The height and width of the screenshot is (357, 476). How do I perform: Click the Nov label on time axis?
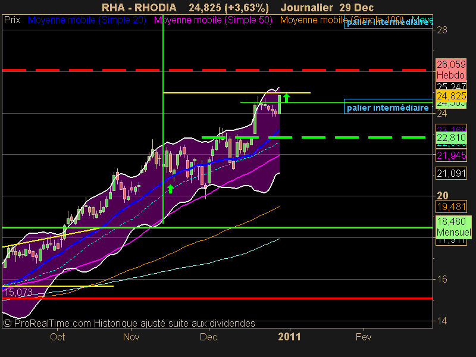pyautogui.click(x=131, y=337)
